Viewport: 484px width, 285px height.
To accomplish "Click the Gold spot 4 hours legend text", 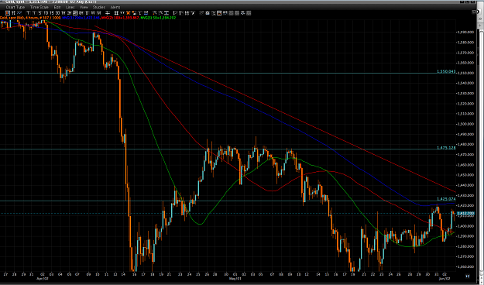I will point(30,18).
